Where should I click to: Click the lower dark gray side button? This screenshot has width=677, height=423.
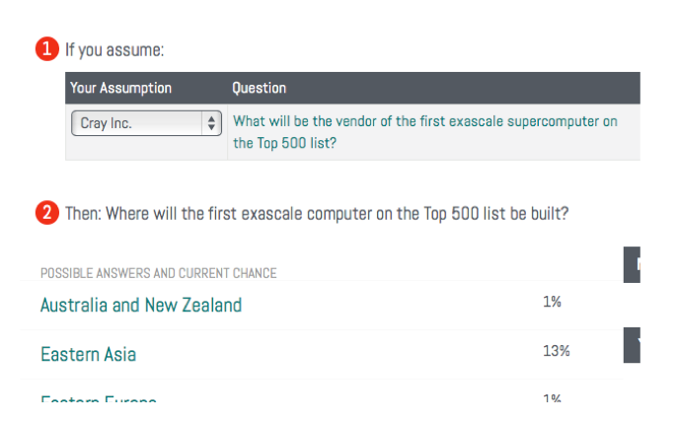click(x=632, y=345)
